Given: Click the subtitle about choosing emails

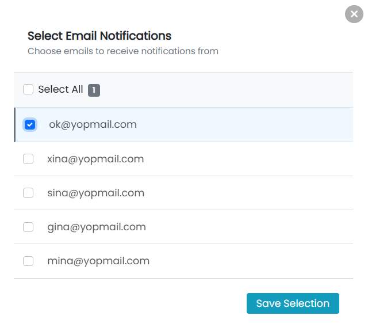Looking at the screenshot, I should pyautogui.click(x=123, y=51).
